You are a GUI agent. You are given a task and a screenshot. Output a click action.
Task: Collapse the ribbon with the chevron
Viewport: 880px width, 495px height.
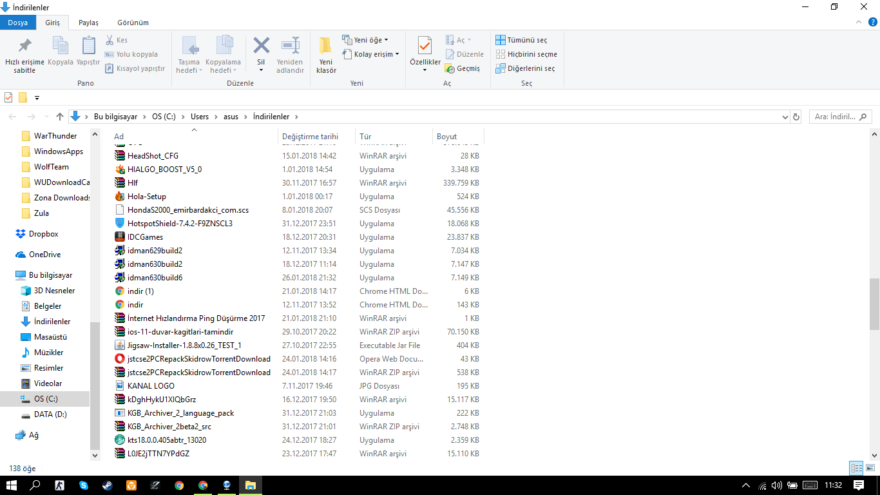857,22
